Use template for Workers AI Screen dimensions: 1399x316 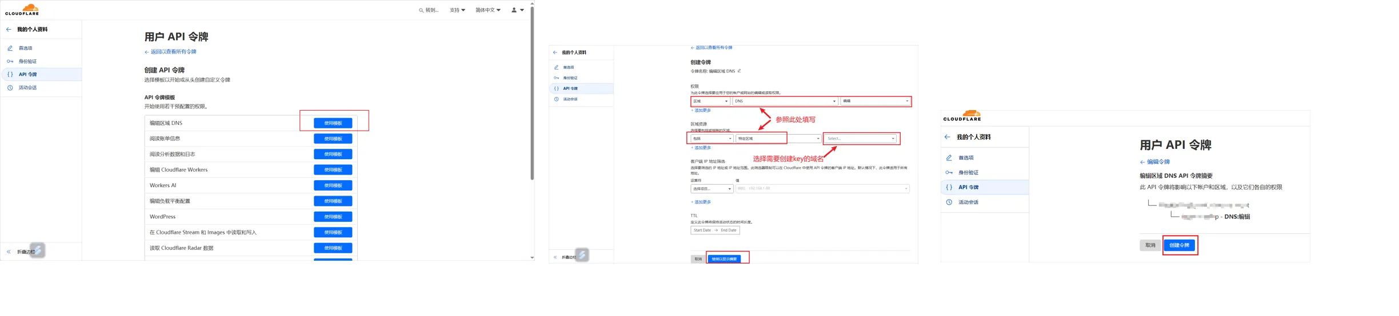pos(333,185)
